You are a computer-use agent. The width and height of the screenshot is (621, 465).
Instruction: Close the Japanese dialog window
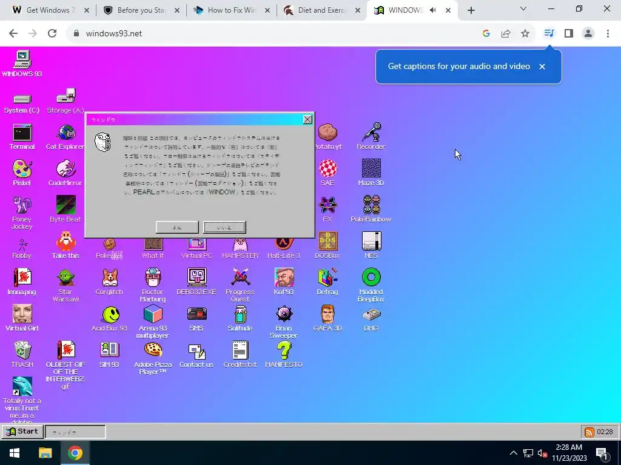pyautogui.click(x=307, y=120)
